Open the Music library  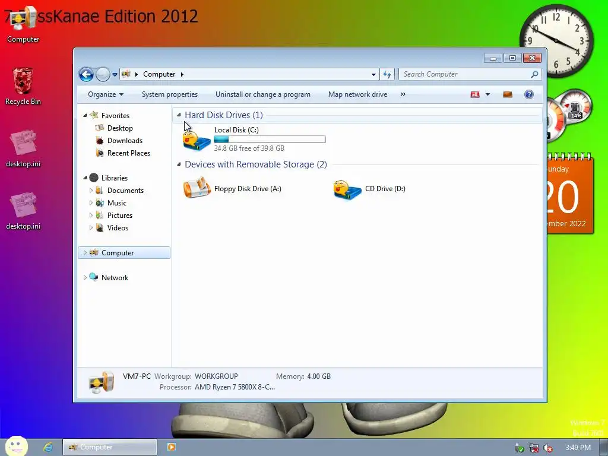tap(117, 203)
